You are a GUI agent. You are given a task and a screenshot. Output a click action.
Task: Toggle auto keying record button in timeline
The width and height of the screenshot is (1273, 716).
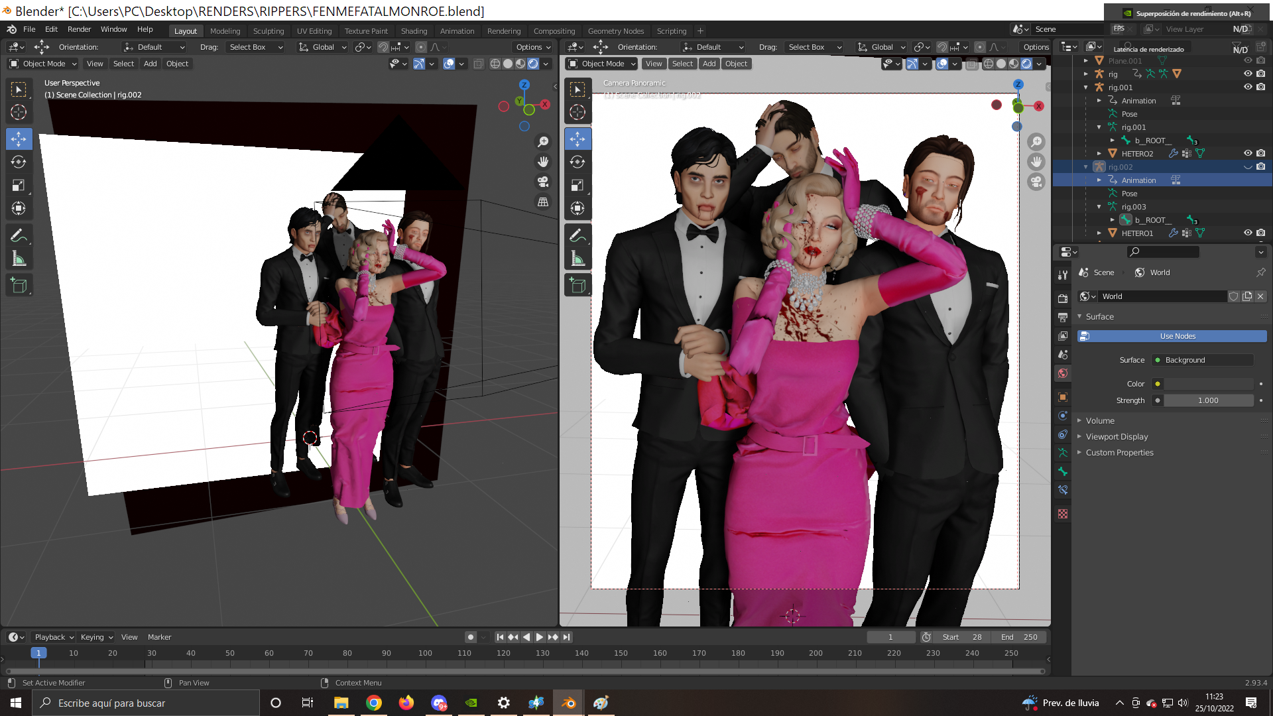pyautogui.click(x=471, y=637)
